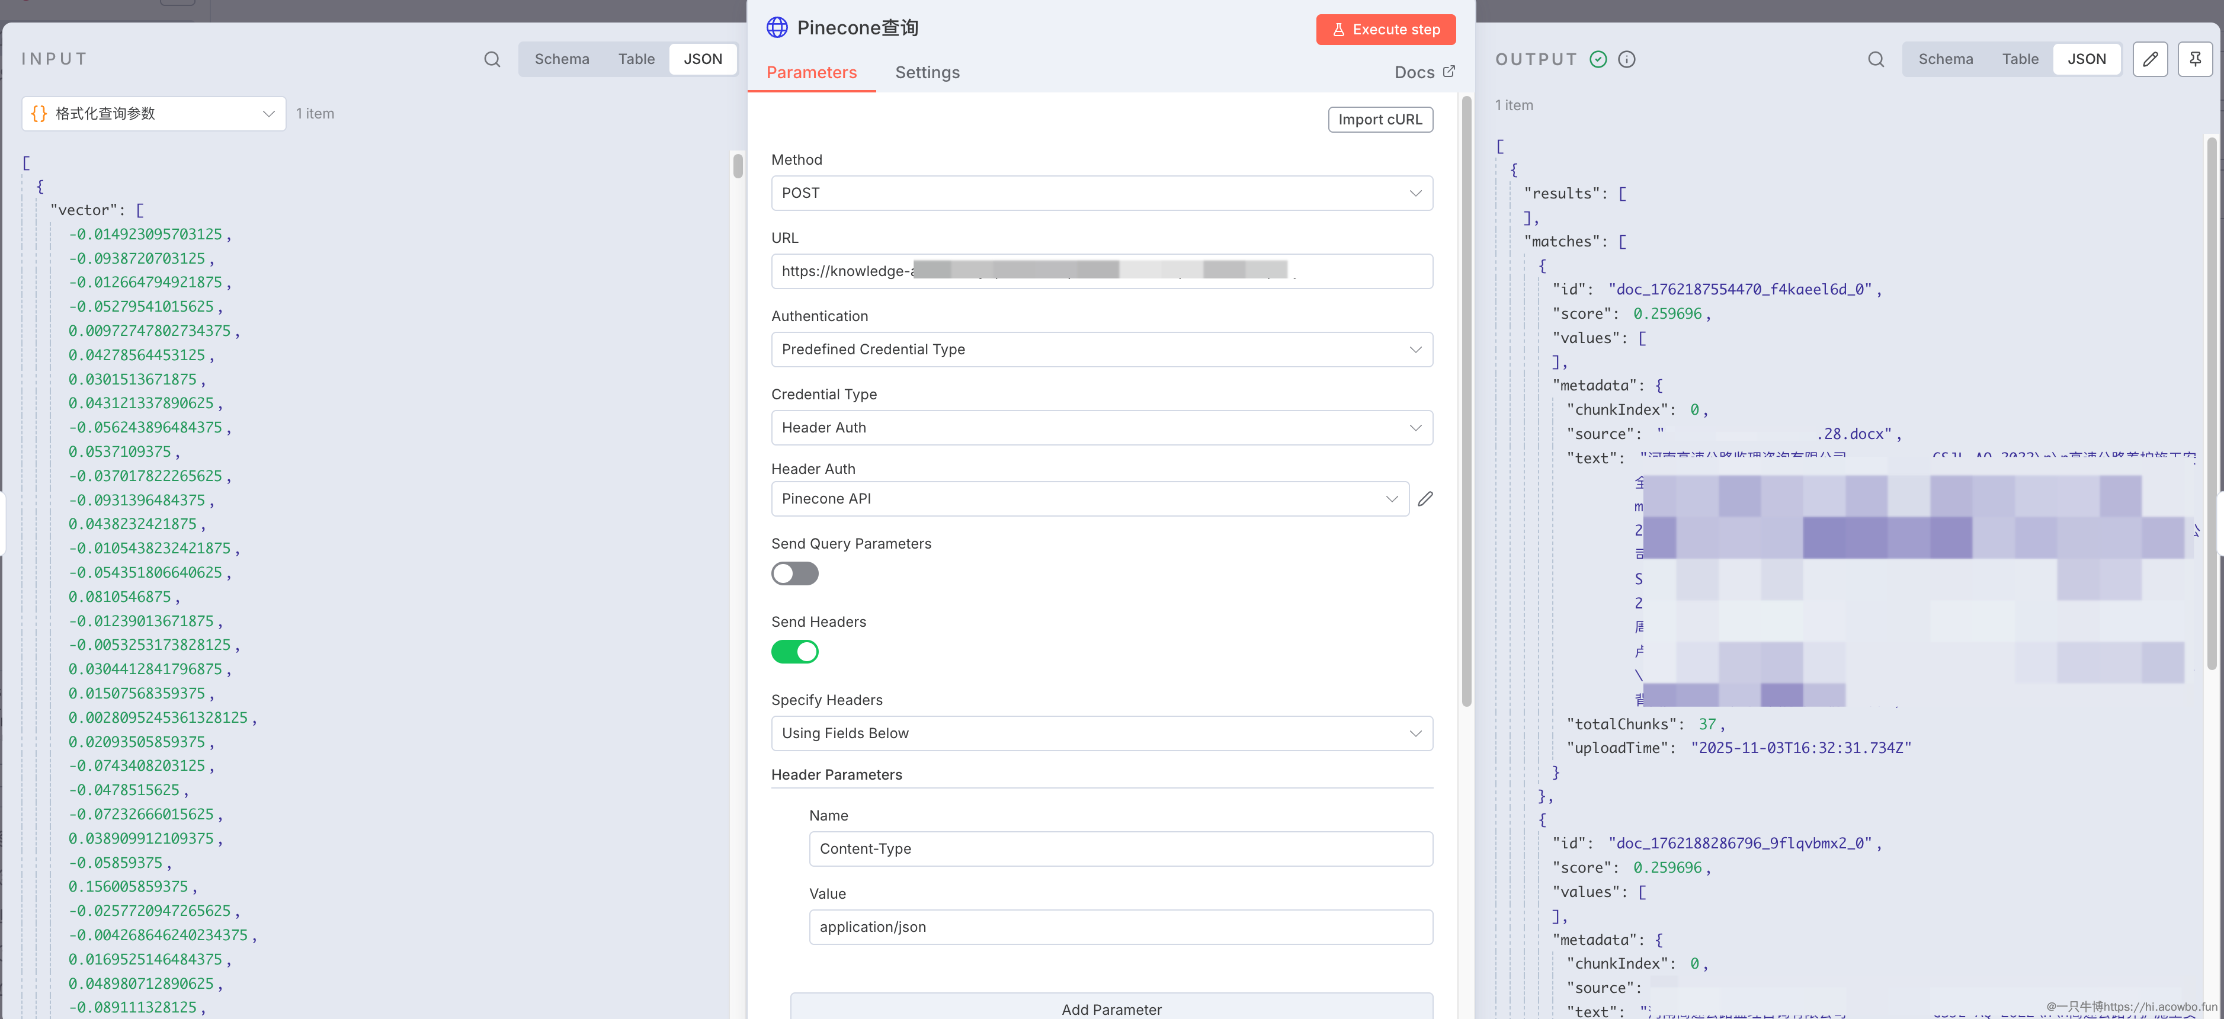
Task: Edit the Pinecone API credential pencil icon
Action: (1425, 498)
